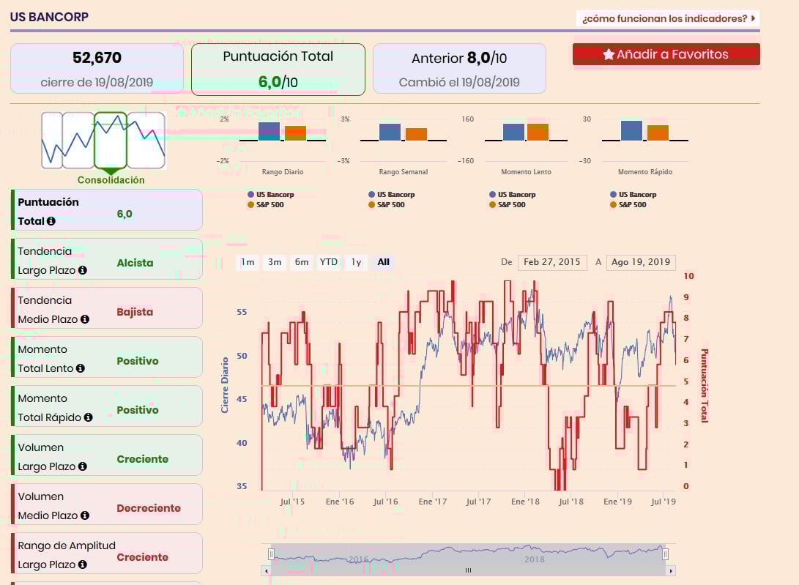
Task: Click the Consolidación phase thumbnail
Action: tap(111, 141)
